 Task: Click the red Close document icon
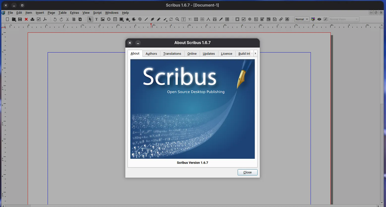click(x=26, y=19)
